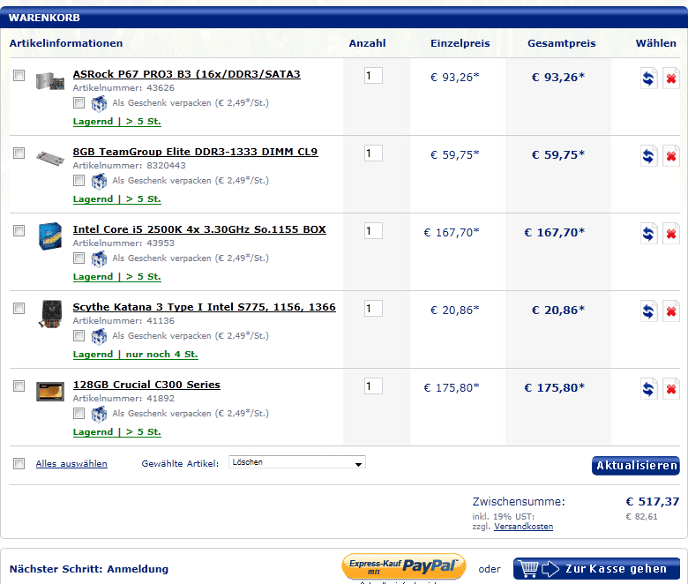Remove the 128GB Crucial C300 item
Screen dimensions: 688x584
pos(671,389)
